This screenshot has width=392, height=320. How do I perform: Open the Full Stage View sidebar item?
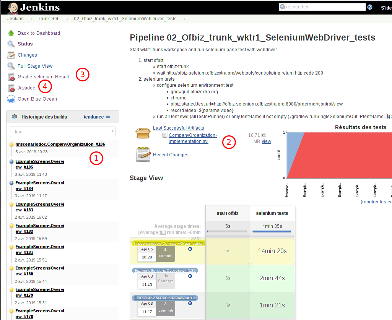(35, 66)
